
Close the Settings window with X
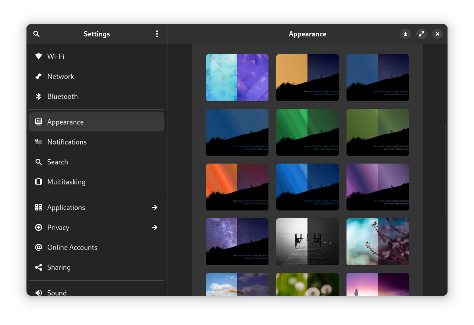(x=438, y=34)
